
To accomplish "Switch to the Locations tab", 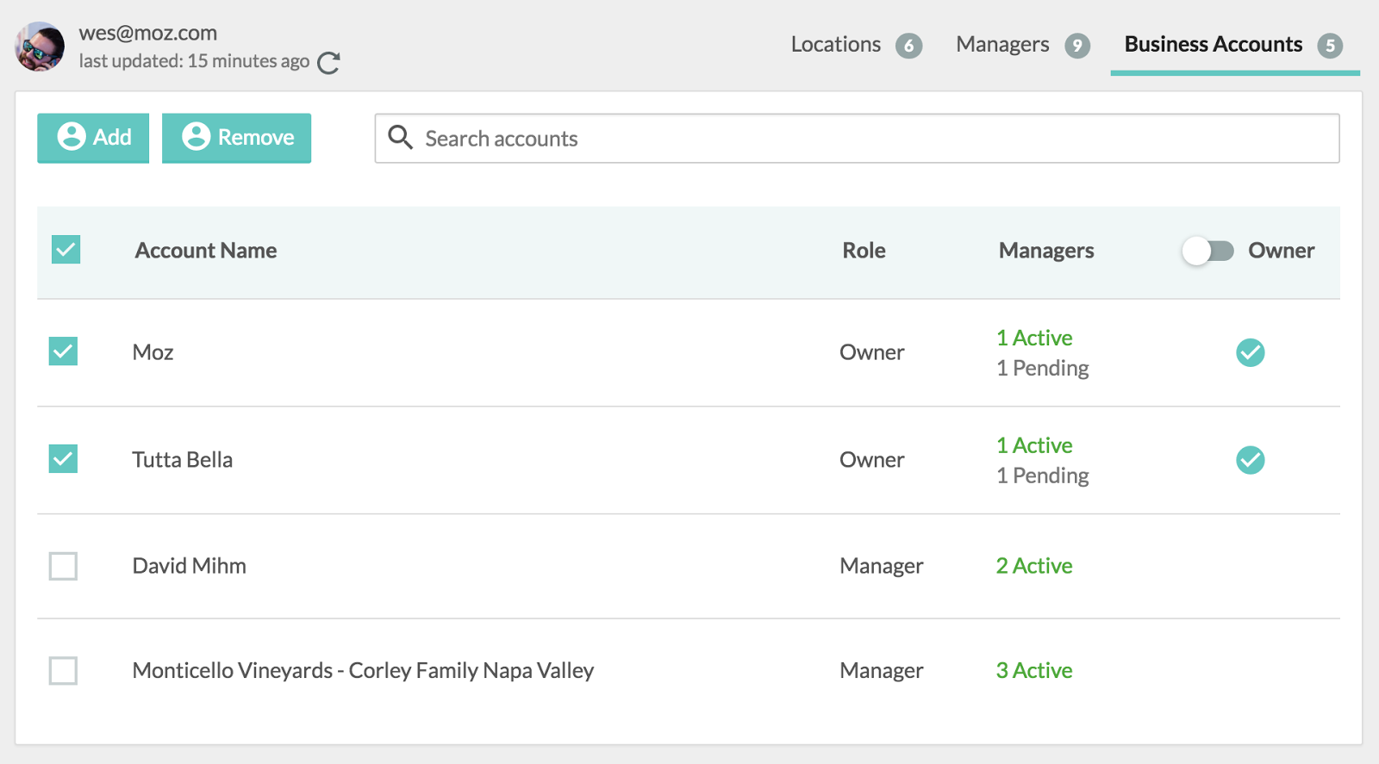I will [835, 45].
